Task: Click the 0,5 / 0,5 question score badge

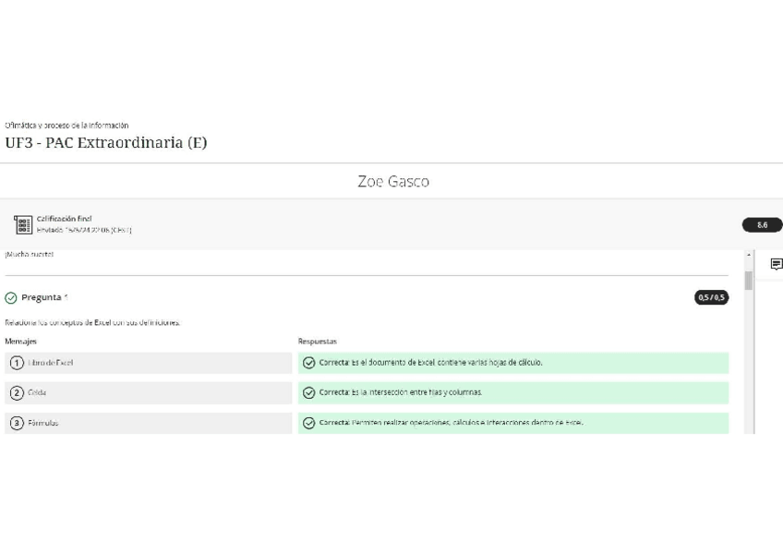Action: 711,297
